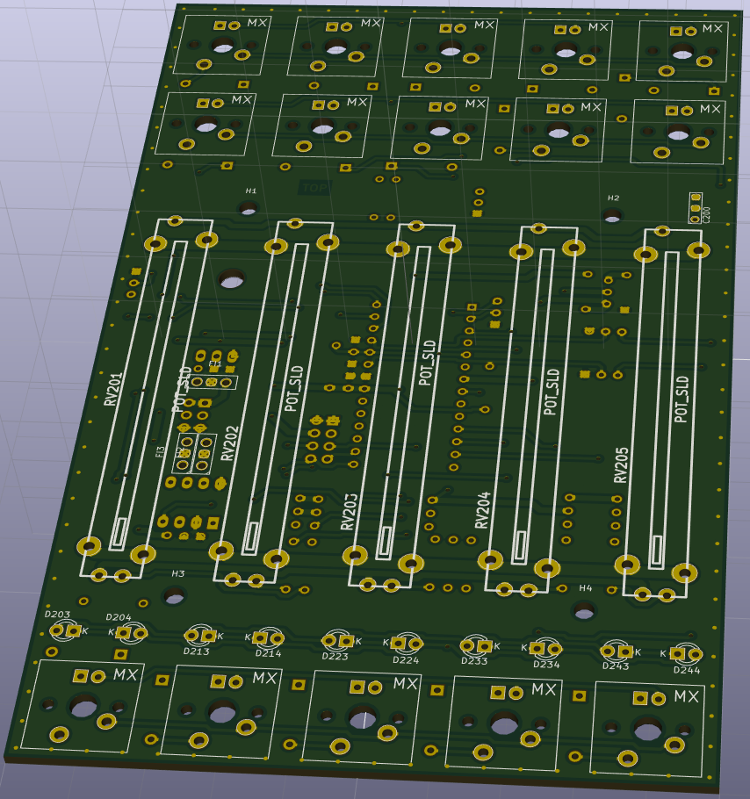Image resolution: width=750 pixels, height=799 pixels.
Task: Click the C200 capacitor pad outline
Action: point(696,208)
